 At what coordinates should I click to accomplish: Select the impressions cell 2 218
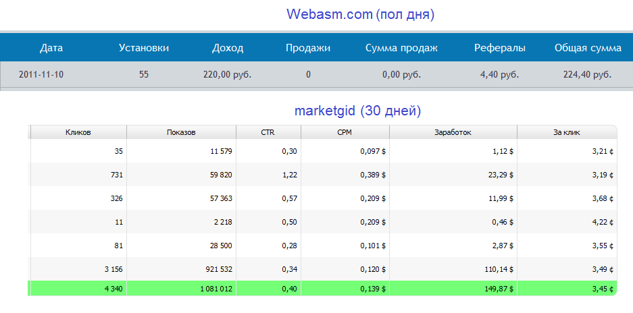tap(222, 222)
